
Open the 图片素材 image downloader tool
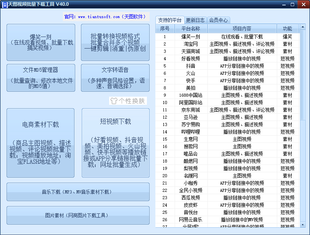(x=77, y=215)
